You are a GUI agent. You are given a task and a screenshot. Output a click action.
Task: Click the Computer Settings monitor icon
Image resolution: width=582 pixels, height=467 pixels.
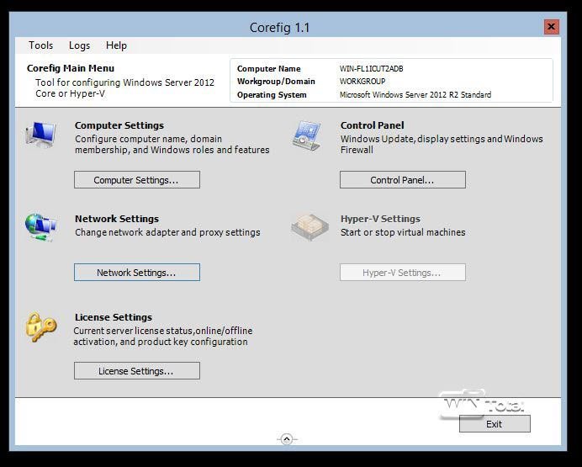[x=41, y=134]
